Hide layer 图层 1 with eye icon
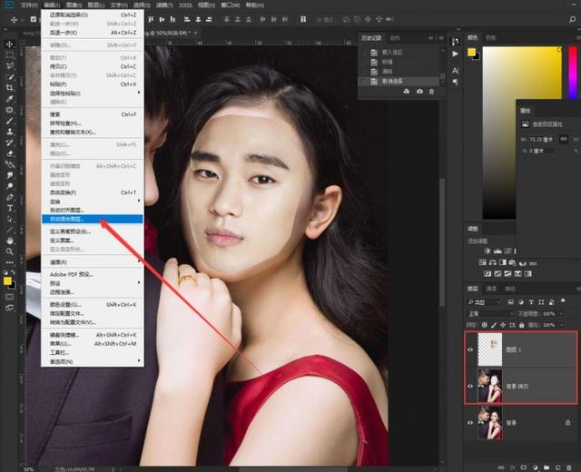581x472 pixels. tap(471, 349)
